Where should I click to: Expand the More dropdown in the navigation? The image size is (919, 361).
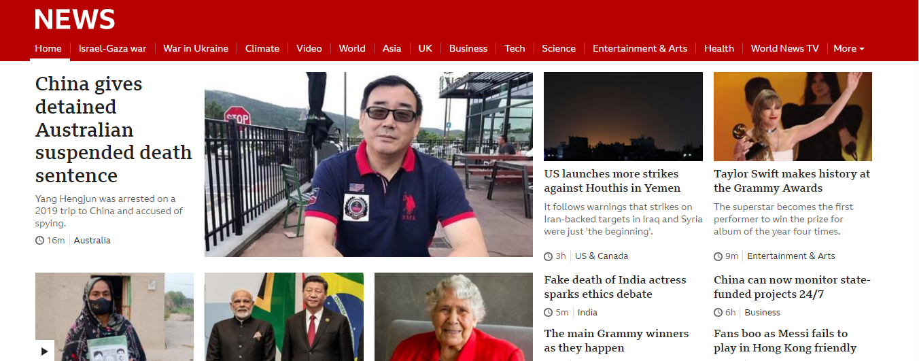coord(849,48)
